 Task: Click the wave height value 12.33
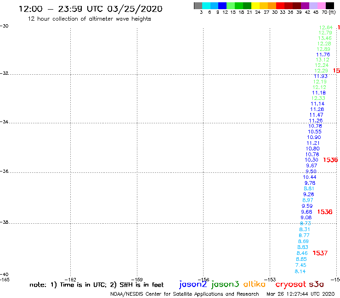pyautogui.click(x=318, y=98)
